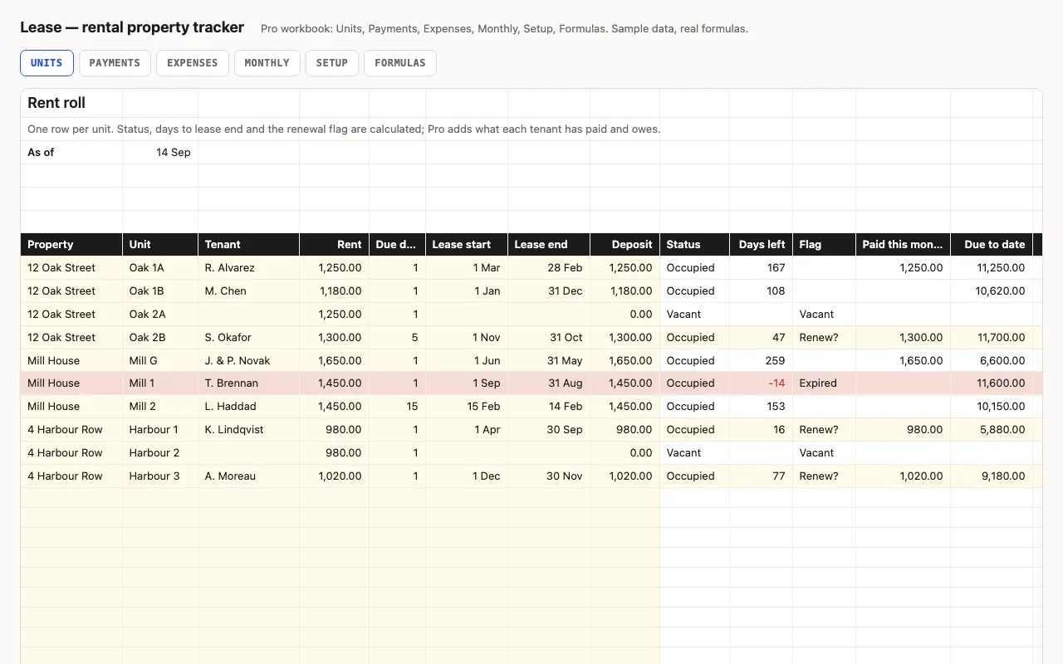Image resolution: width=1063 pixels, height=664 pixels.
Task: Select tenant cell L. Haddad
Action: pyautogui.click(x=248, y=407)
